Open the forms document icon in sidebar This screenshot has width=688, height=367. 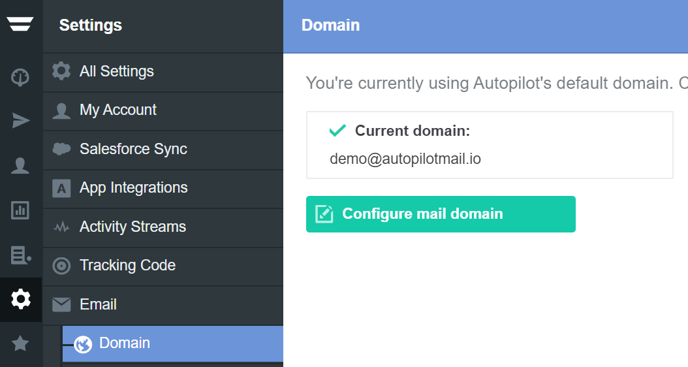[x=20, y=255]
